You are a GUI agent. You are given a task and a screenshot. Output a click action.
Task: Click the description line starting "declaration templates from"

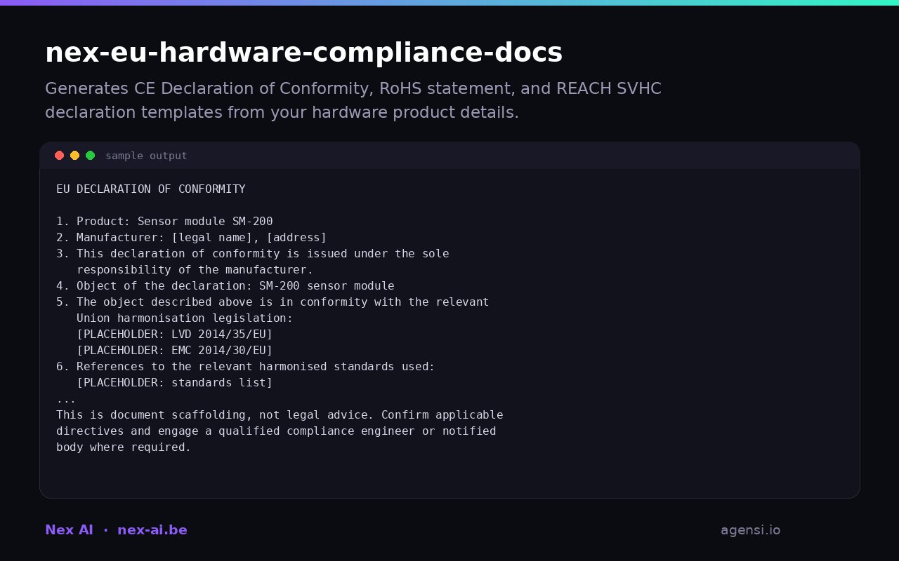[282, 112]
